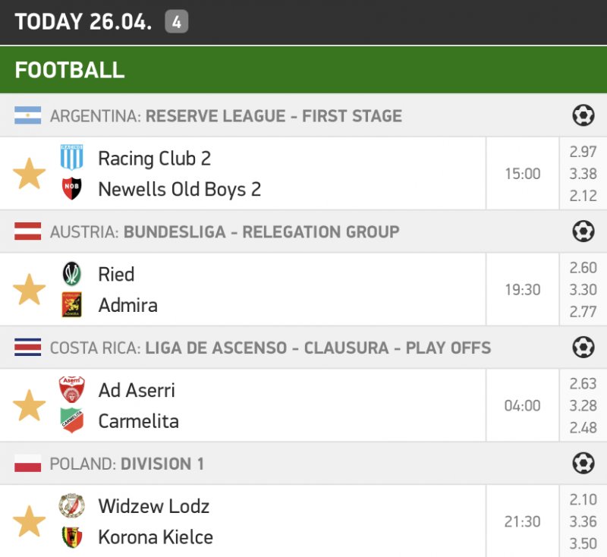This screenshot has width=607, height=557.
Task: Toggle favorite star for Racing Club 2 match
Action: point(30,174)
